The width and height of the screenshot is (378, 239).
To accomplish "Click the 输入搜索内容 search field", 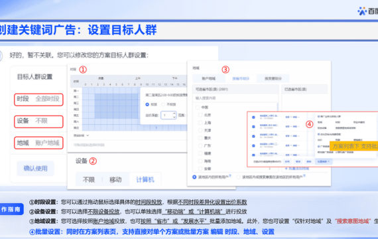I will [x=235, y=98].
